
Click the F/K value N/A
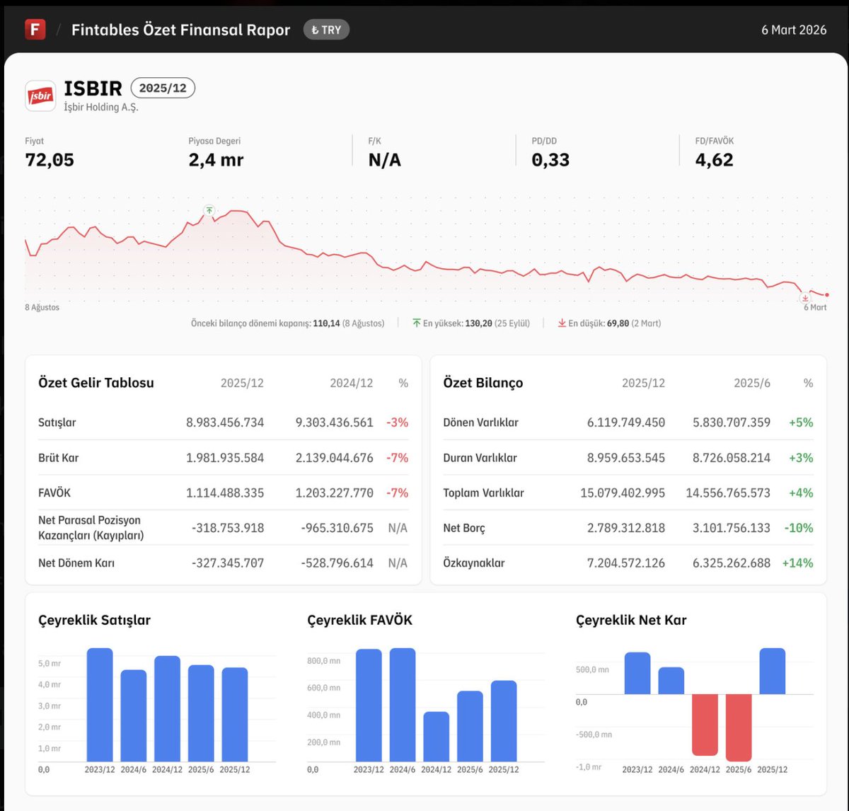point(384,160)
